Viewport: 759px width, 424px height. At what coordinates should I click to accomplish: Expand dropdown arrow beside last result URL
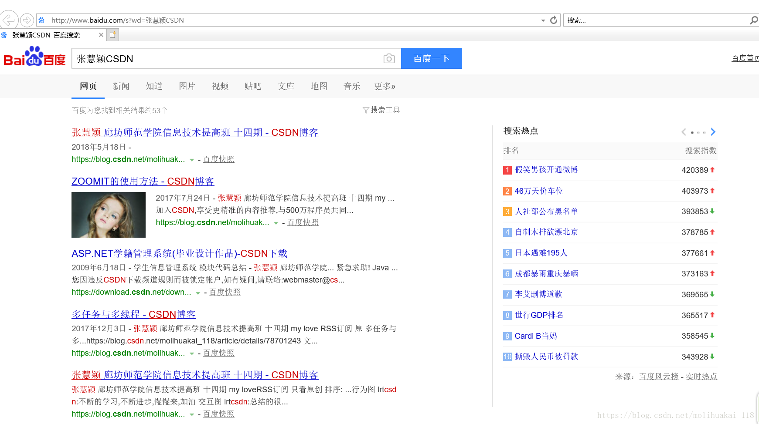pyautogui.click(x=192, y=414)
